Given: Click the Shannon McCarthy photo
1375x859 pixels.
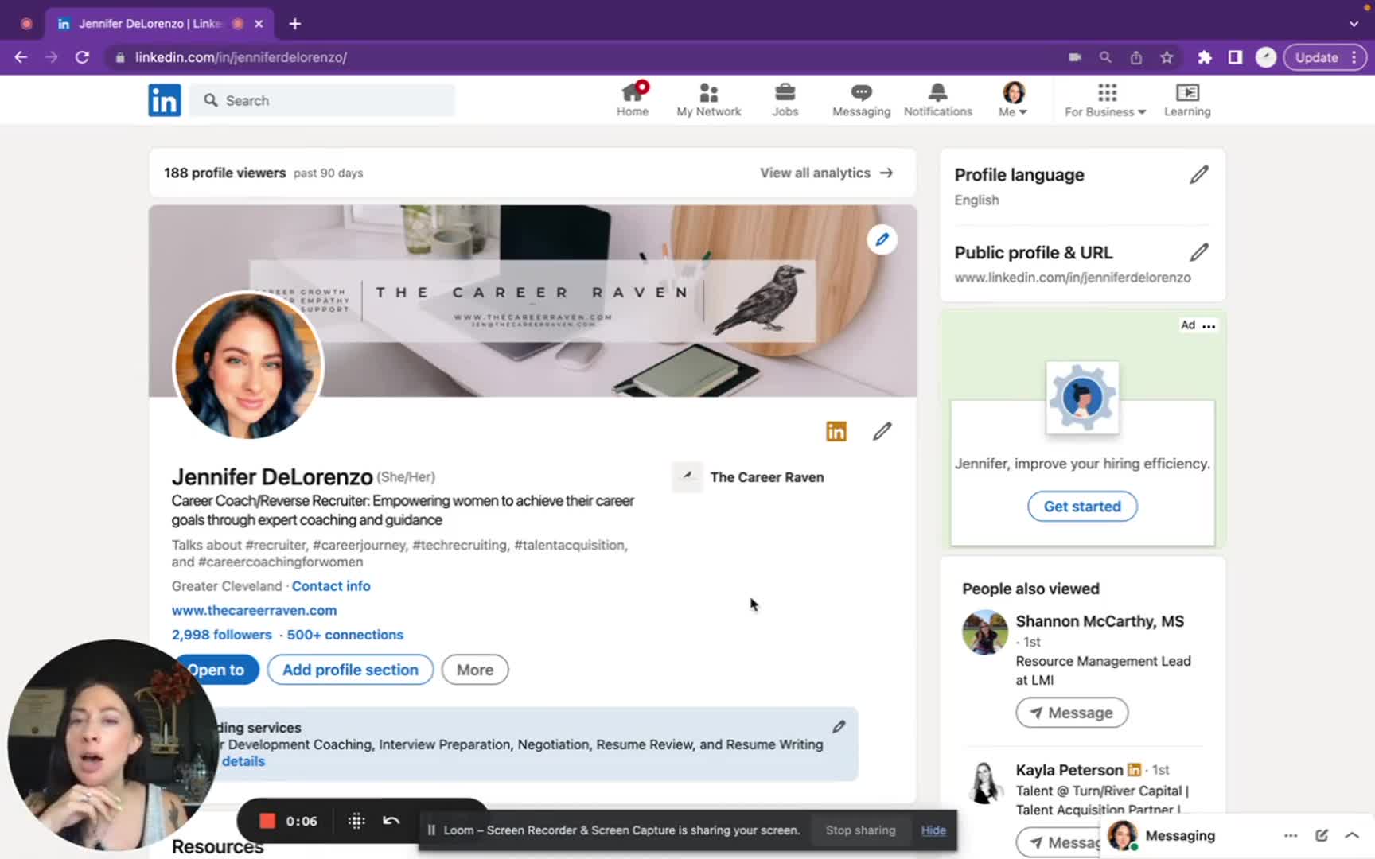Looking at the screenshot, I should tap(984, 632).
